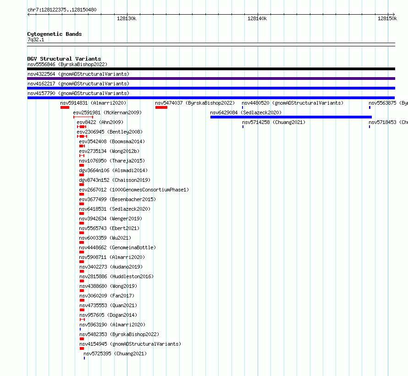The image size is (408, 376).
Task: Click nsv3402273 (Audano2019) label
Action: coord(111,267)
